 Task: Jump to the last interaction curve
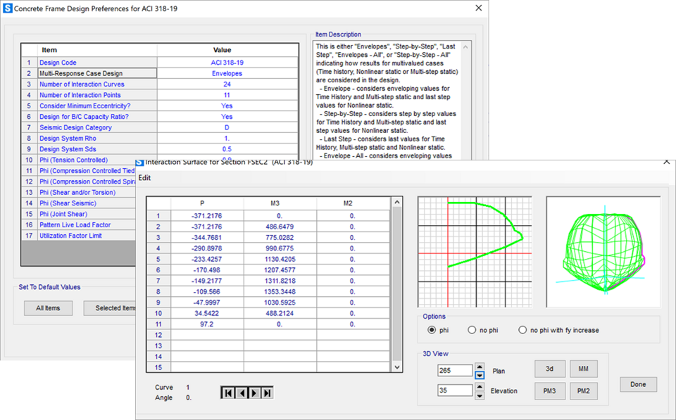click(x=266, y=393)
